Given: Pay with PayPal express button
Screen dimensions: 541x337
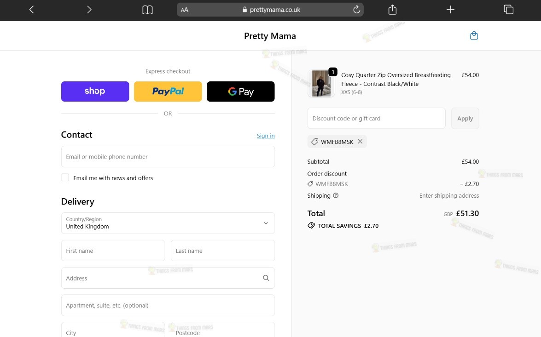Looking at the screenshot, I should tap(168, 91).
